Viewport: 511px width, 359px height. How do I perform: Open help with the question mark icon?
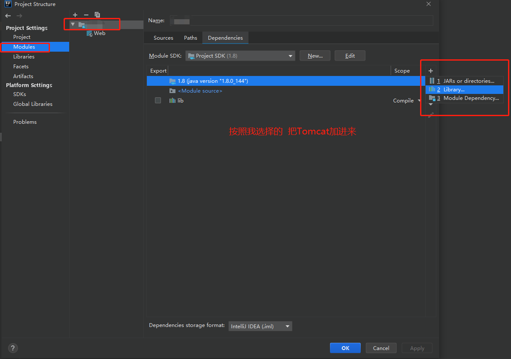click(x=13, y=348)
